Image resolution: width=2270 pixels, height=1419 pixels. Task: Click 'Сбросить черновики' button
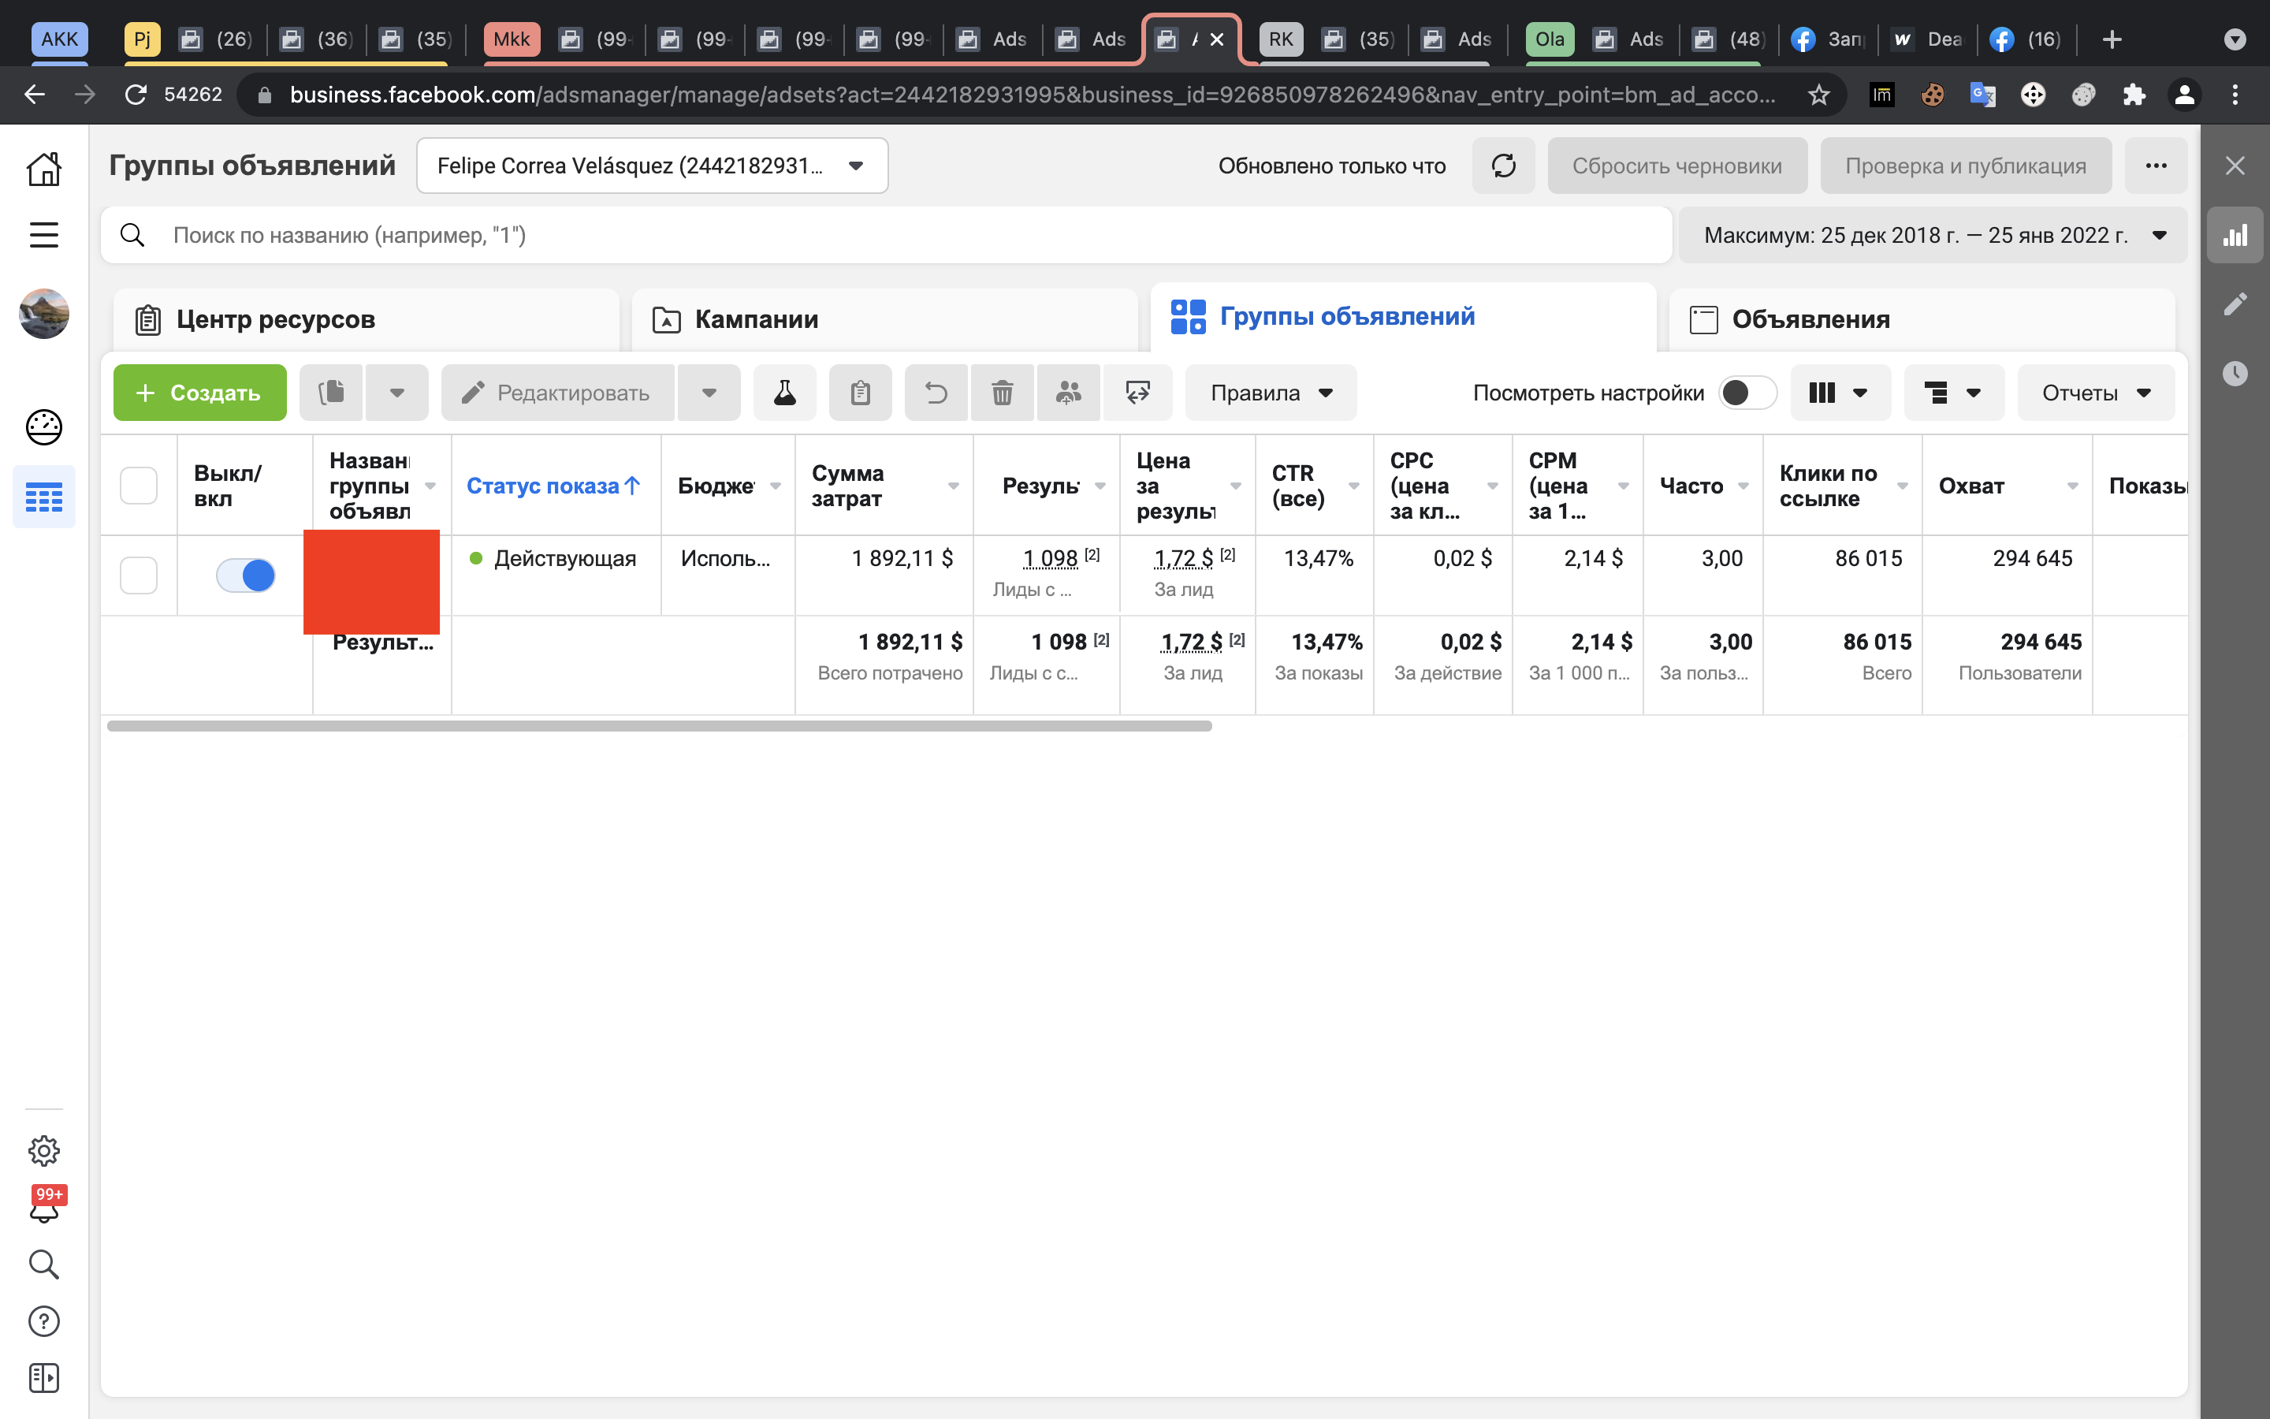[1677, 166]
